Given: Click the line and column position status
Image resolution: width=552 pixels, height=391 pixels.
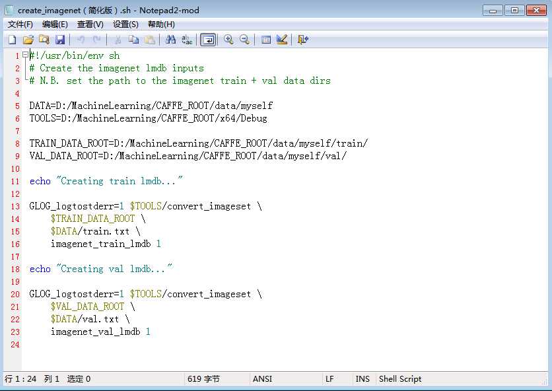Looking at the screenshot, I should point(48,379).
